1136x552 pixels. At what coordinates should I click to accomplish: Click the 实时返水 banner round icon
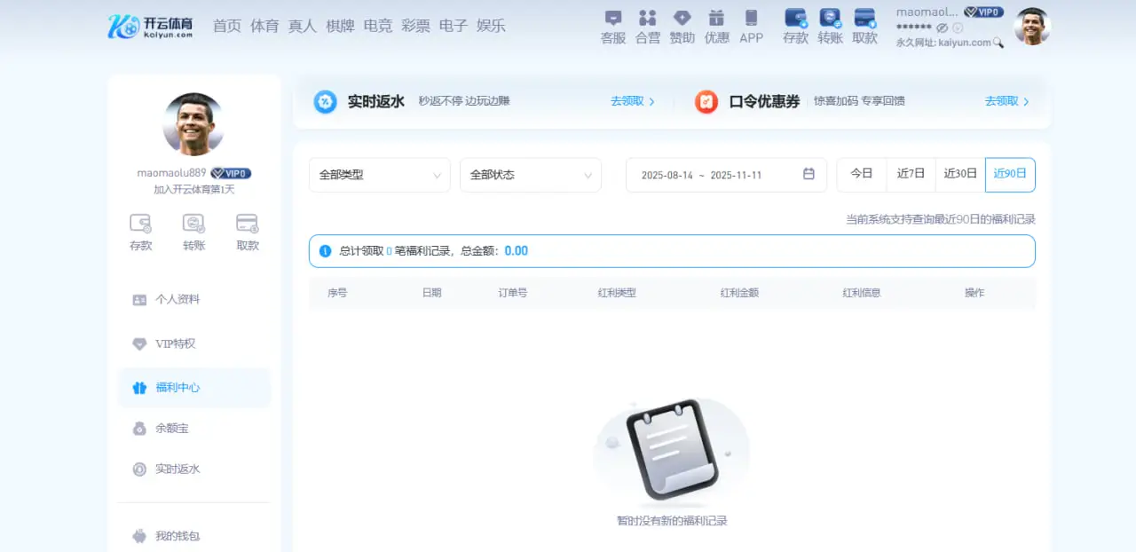[326, 101]
